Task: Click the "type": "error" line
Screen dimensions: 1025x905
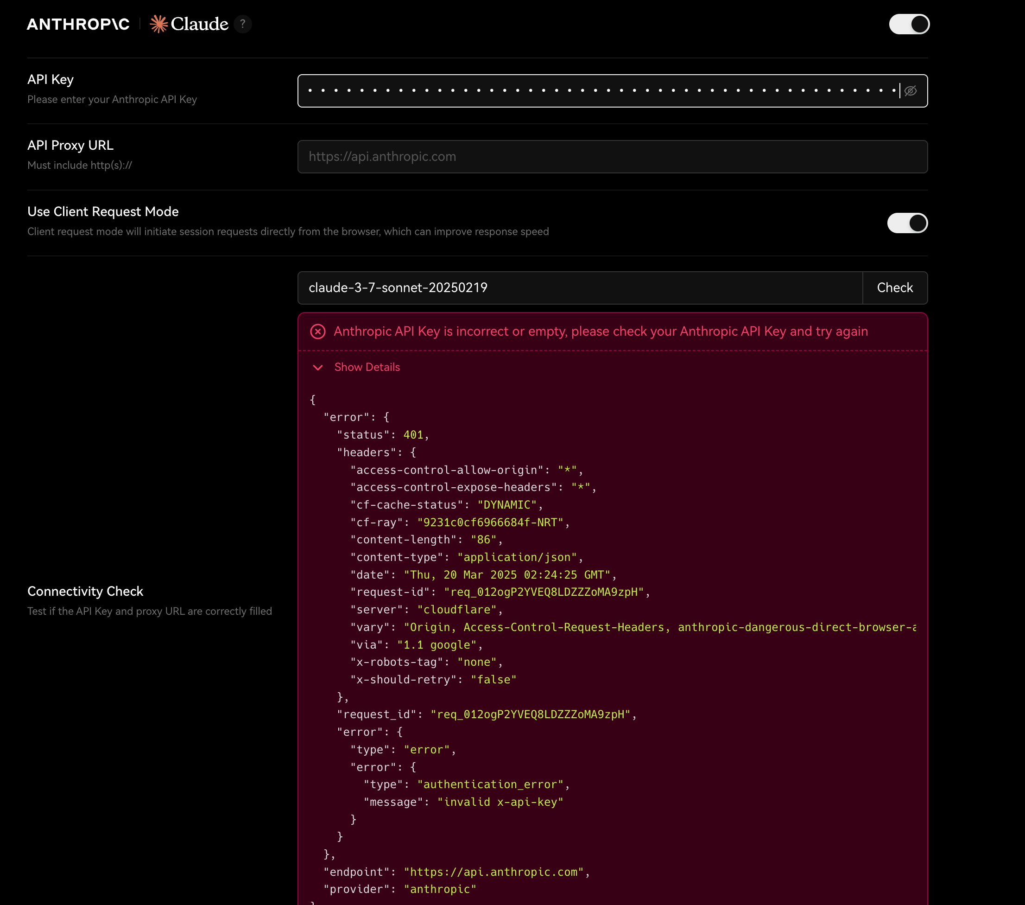Action: click(x=403, y=750)
